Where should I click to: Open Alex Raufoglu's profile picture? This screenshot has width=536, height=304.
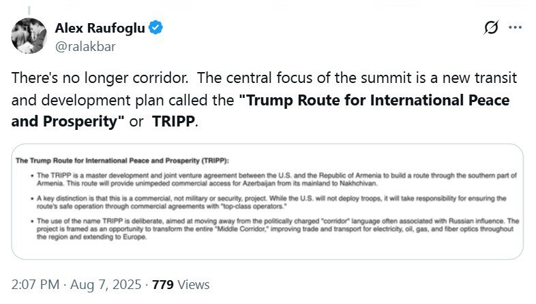[29, 35]
